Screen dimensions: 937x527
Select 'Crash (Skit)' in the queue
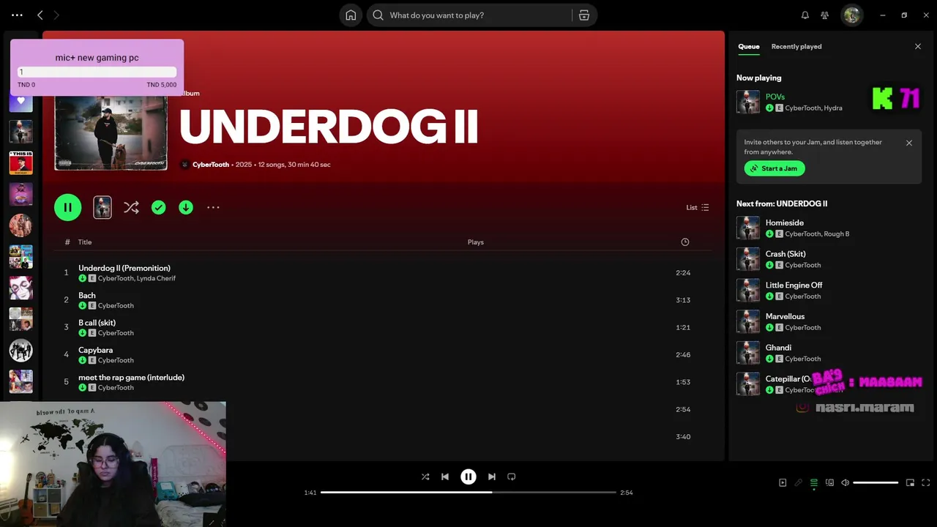(x=785, y=254)
